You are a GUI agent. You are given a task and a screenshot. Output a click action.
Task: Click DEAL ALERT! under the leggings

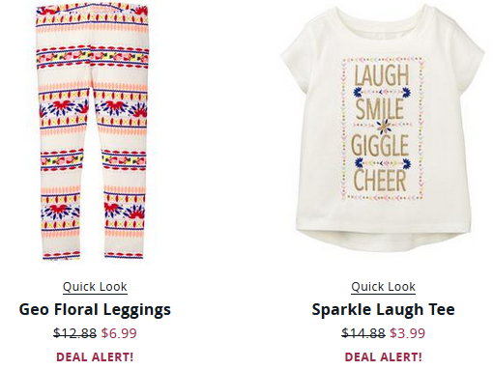pos(95,357)
